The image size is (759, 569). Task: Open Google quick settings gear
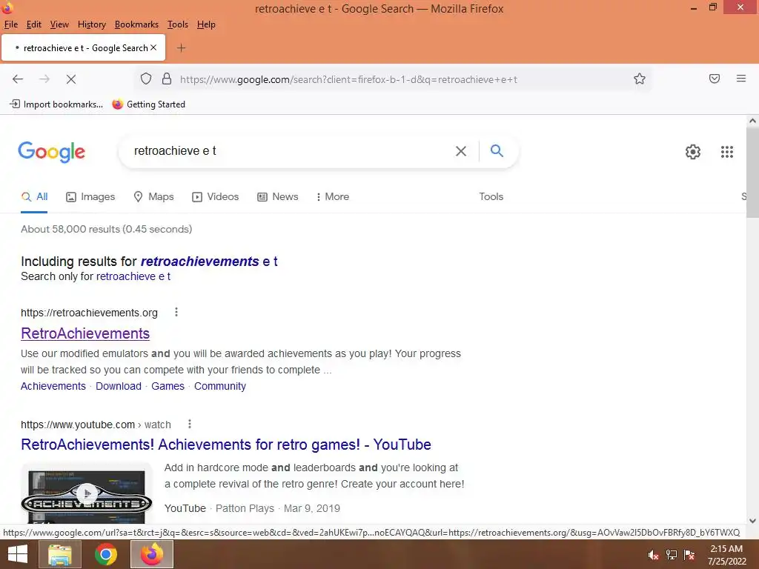click(693, 152)
